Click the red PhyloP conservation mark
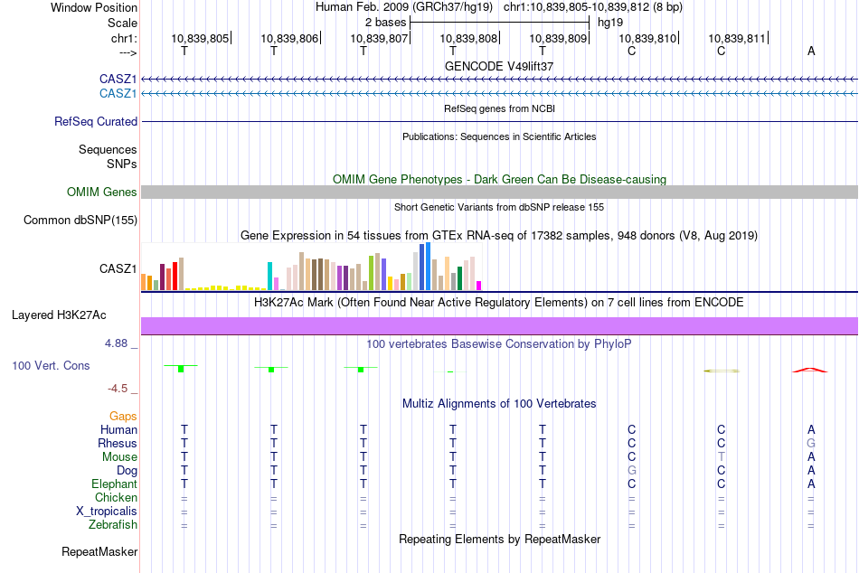The height and width of the screenshot is (573, 859). (x=809, y=371)
